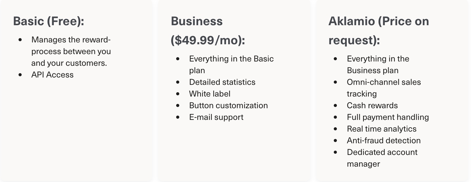471x182 pixels.
Task: Select the Button customization feature
Action: 228,105
